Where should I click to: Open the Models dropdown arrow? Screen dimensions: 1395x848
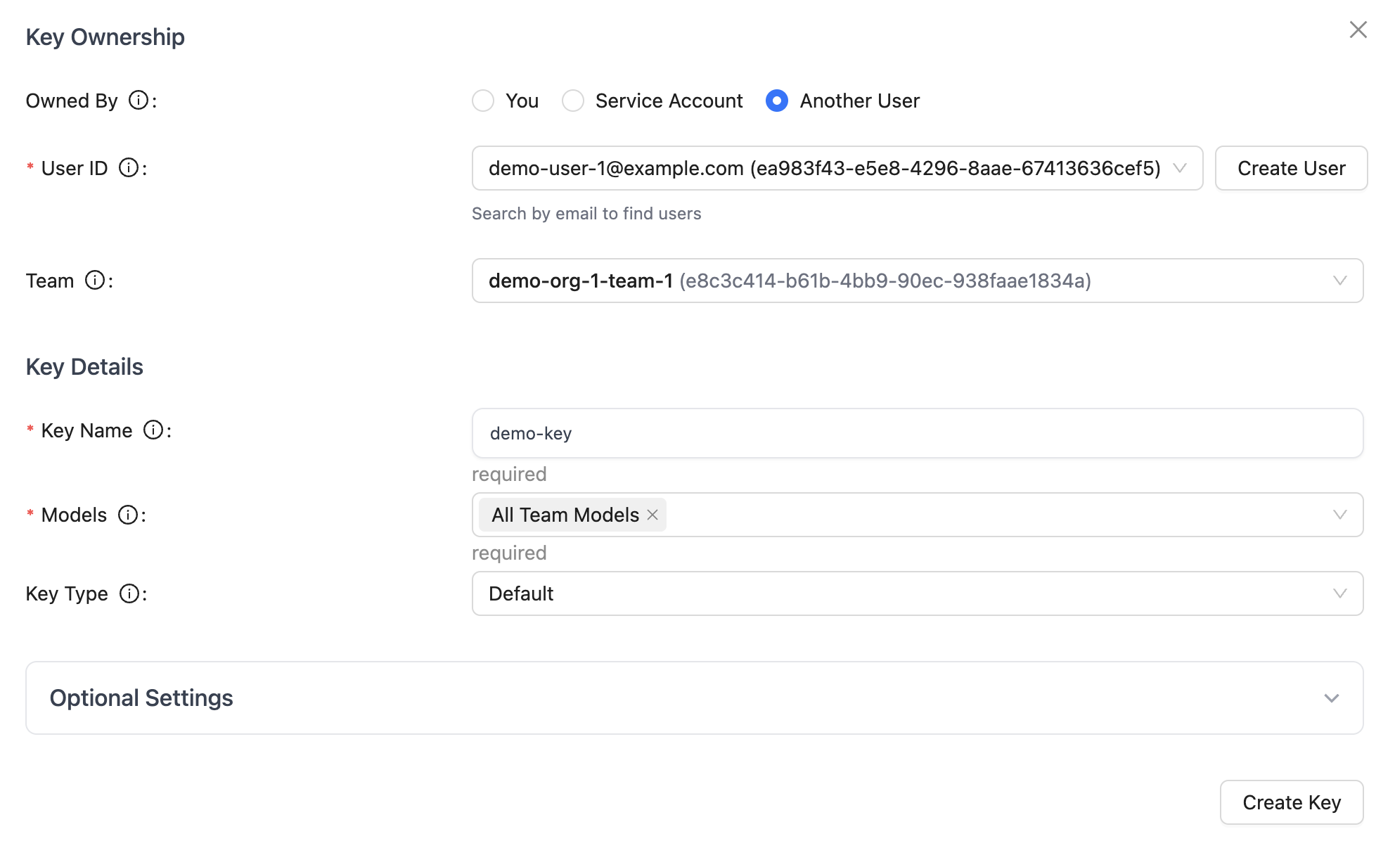point(1339,515)
